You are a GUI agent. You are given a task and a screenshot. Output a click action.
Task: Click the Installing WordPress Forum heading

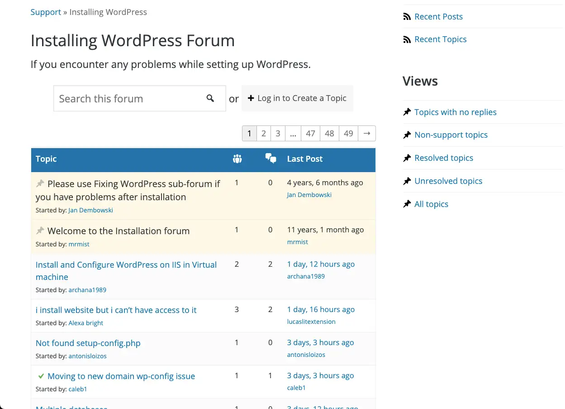(x=133, y=41)
